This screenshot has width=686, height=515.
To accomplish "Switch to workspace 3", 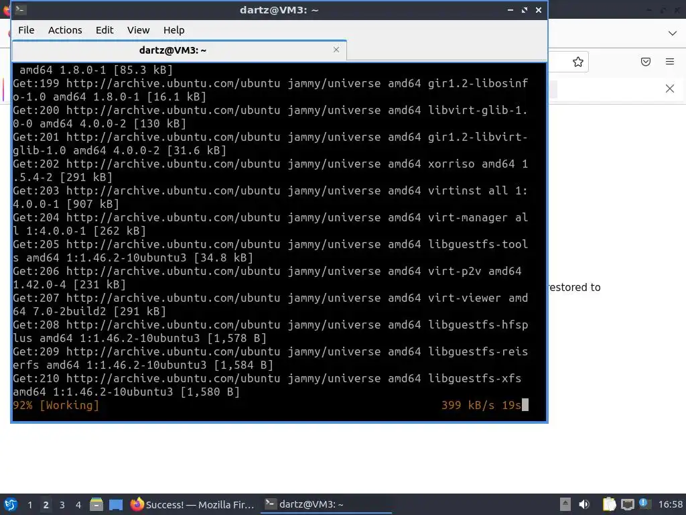I will point(62,505).
